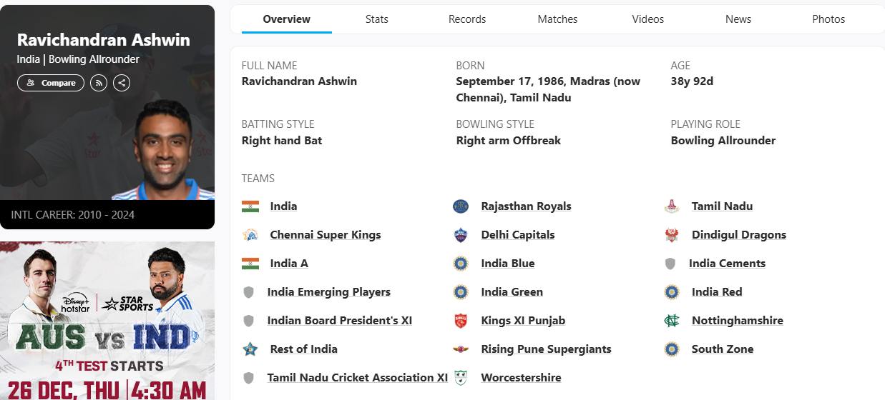The height and width of the screenshot is (400, 885).
Task: Click the Chennai Super Kings logo icon
Action: [x=250, y=235]
